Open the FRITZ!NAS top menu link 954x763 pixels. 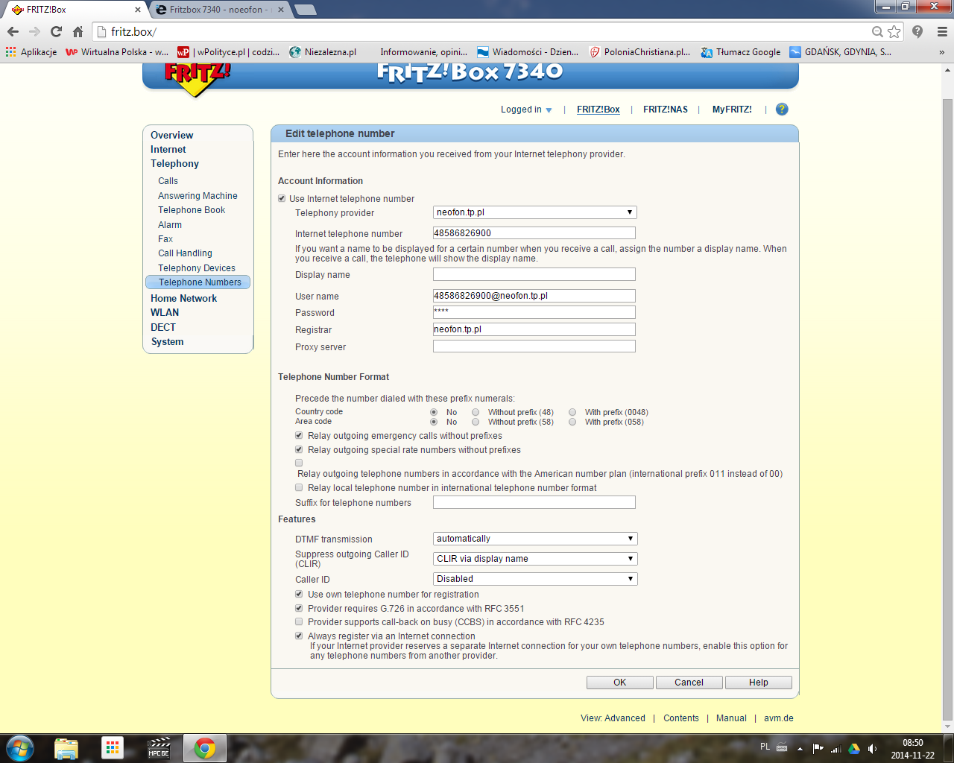666,110
